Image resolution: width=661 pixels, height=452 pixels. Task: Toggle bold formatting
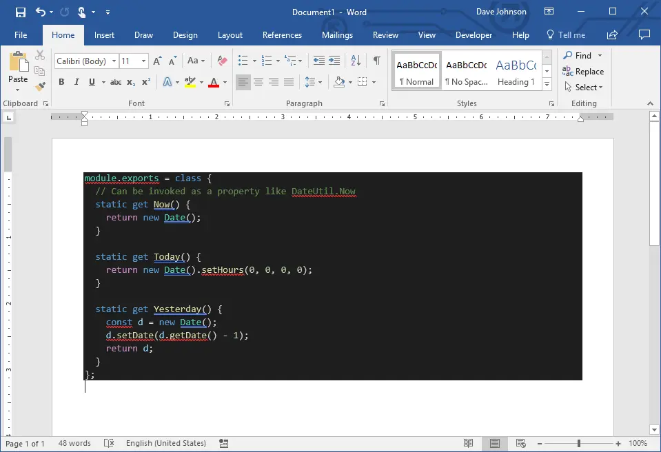coord(61,82)
